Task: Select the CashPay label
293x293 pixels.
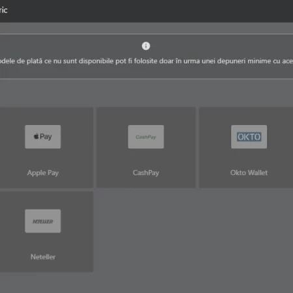Action: (x=146, y=173)
